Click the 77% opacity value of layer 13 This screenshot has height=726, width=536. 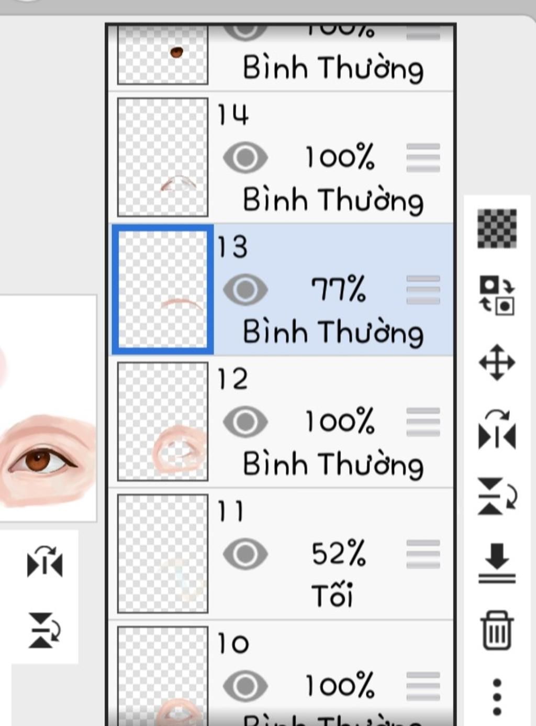[x=339, y=289]
